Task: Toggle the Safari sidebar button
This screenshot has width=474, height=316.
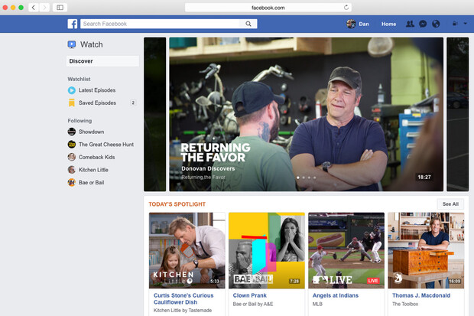Action: (x=60, y=8)
